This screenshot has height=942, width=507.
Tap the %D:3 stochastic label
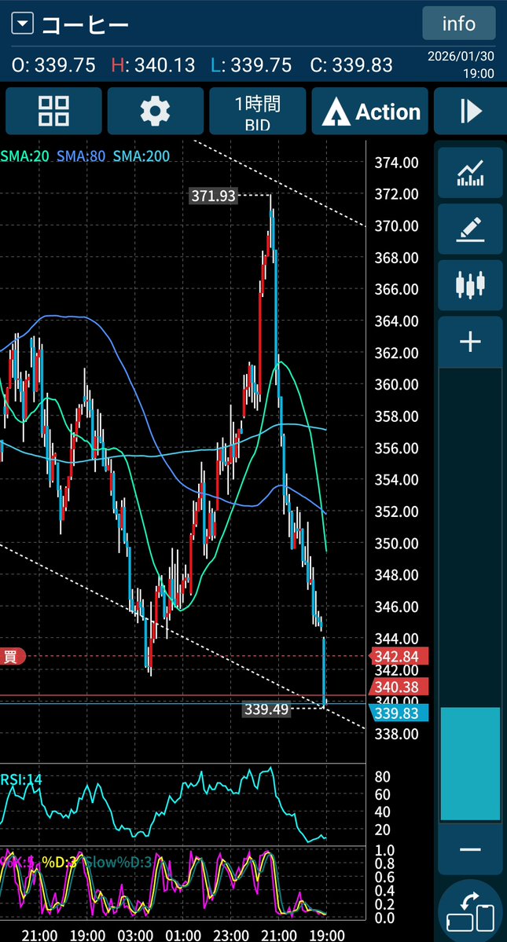pyautogui.click(x=60, y=863)
